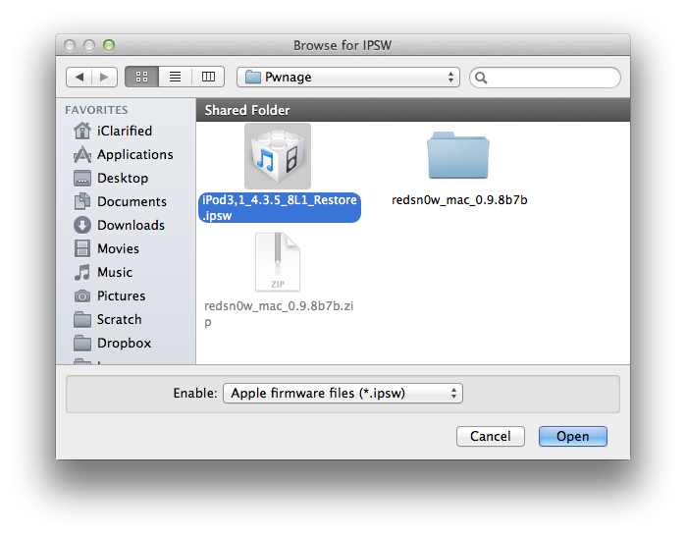
Task: Click the iPod3,1_4.3.5_8L1_Restore.ipsw filename
Action: (x=280, y=208)
